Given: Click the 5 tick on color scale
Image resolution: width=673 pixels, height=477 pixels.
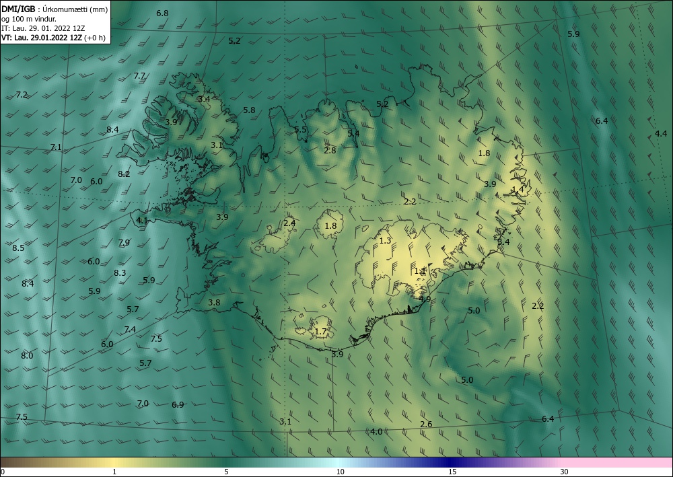Looking at the screenshot, I should tap(226, 472).
